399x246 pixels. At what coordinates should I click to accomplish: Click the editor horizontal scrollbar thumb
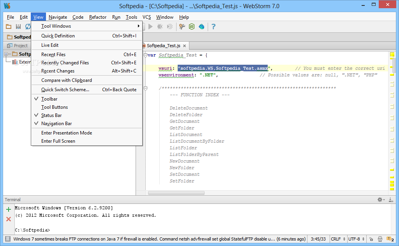point(176,193)
